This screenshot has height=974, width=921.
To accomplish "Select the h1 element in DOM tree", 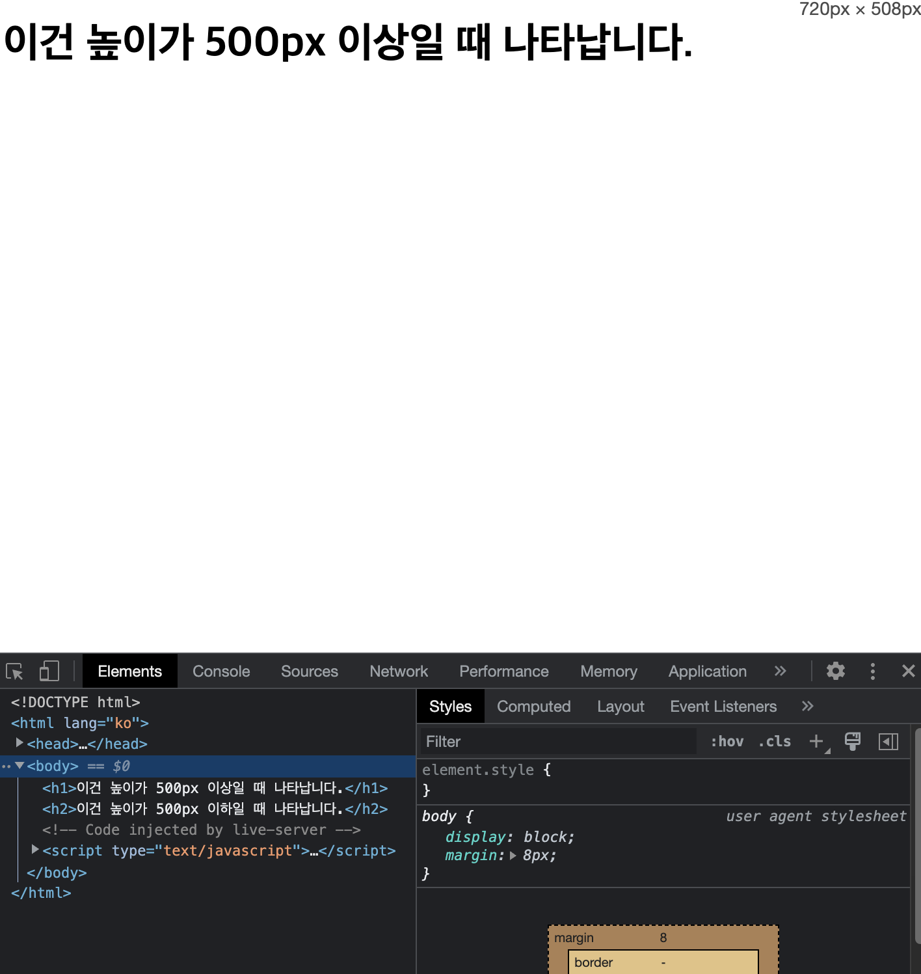I will pos(215,788).
